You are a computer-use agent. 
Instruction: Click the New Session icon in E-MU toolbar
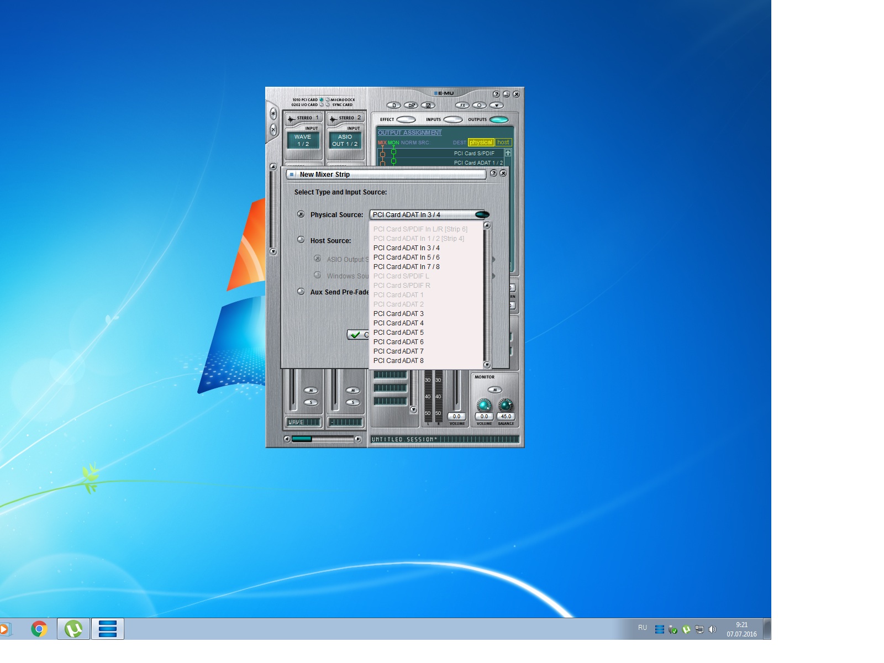[394, 105]
